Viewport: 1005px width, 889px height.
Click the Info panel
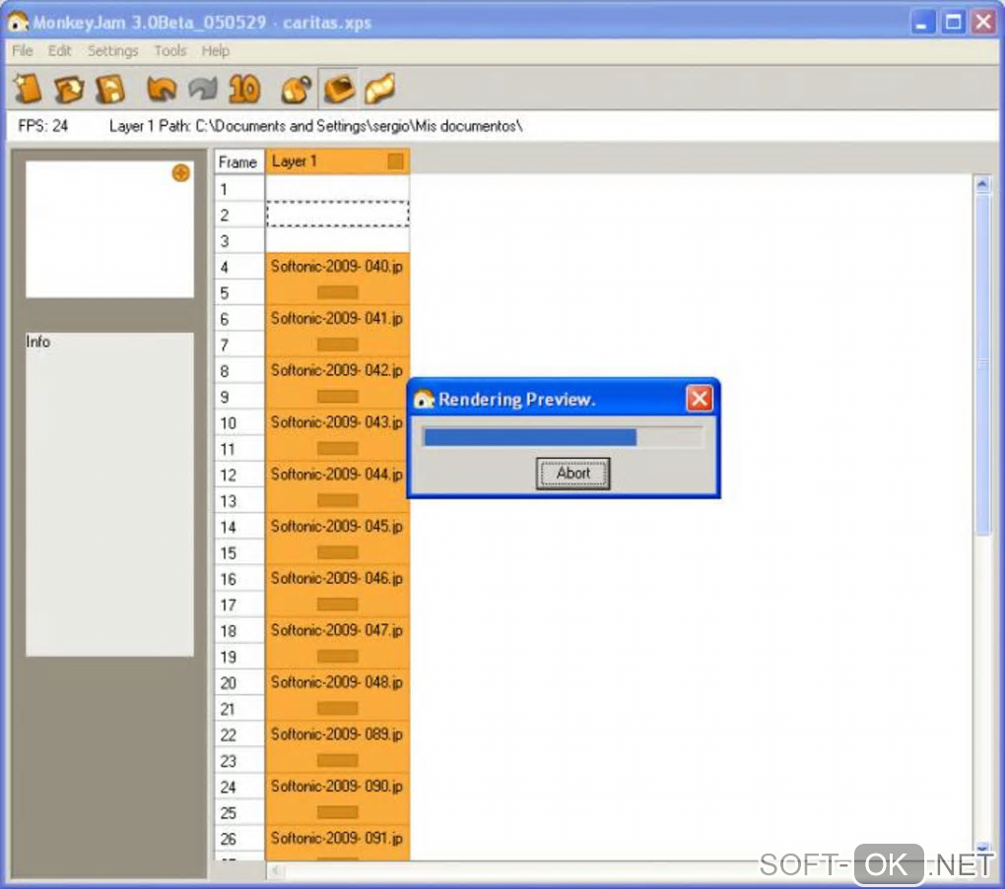pos(109,494)
